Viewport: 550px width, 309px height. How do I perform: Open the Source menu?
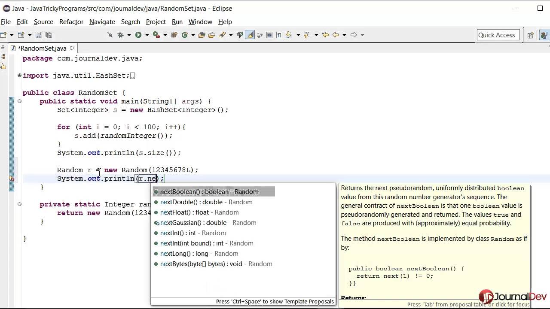43,21
